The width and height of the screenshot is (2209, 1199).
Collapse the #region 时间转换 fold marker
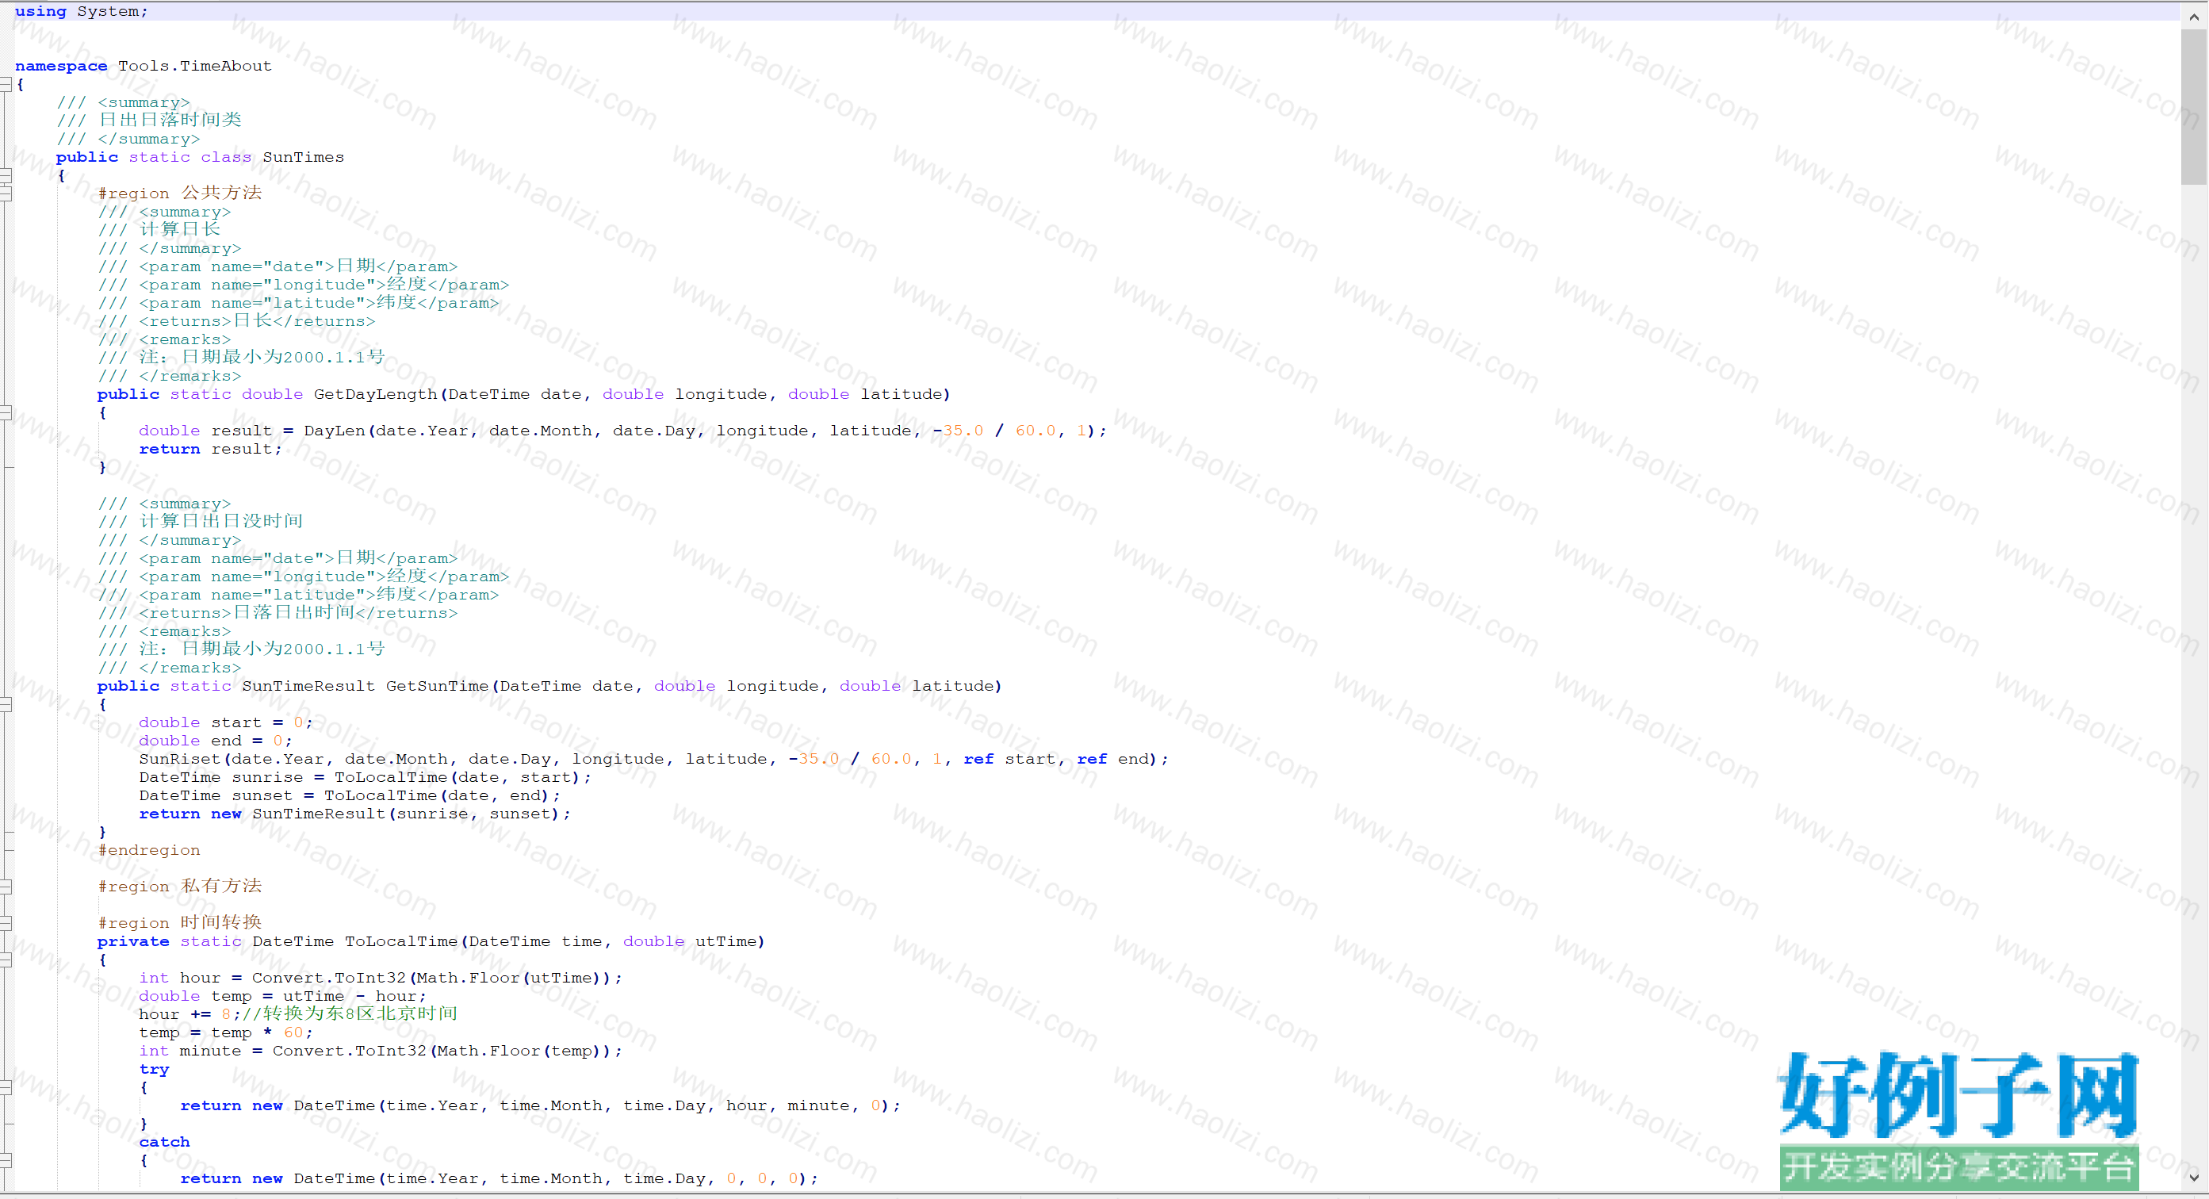click(5, 923)
